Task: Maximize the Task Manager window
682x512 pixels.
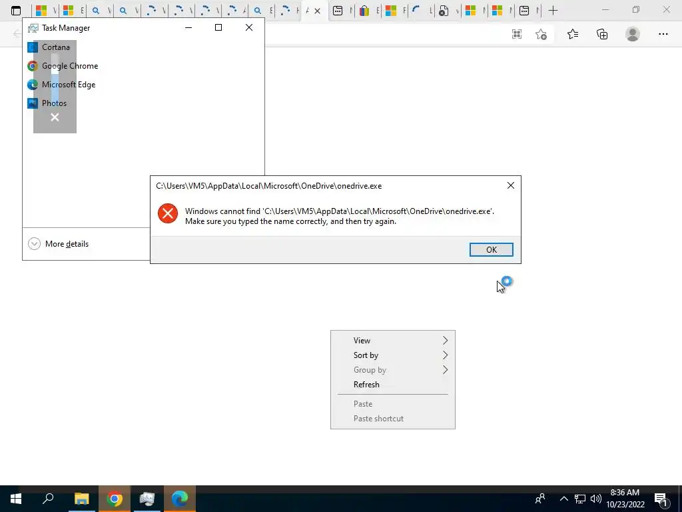Action: [218, 27]
